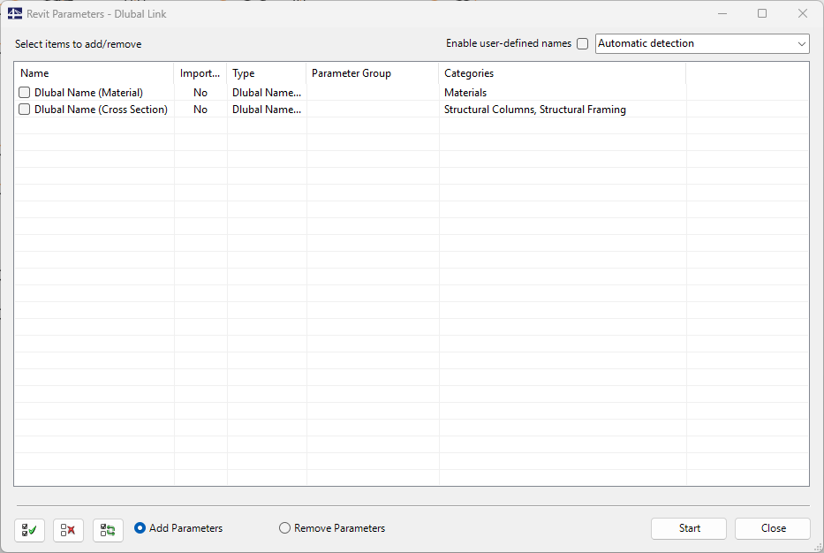
Task: Check the Dlubal Name (Cross Section) parameter
Action: click(24, 109)
